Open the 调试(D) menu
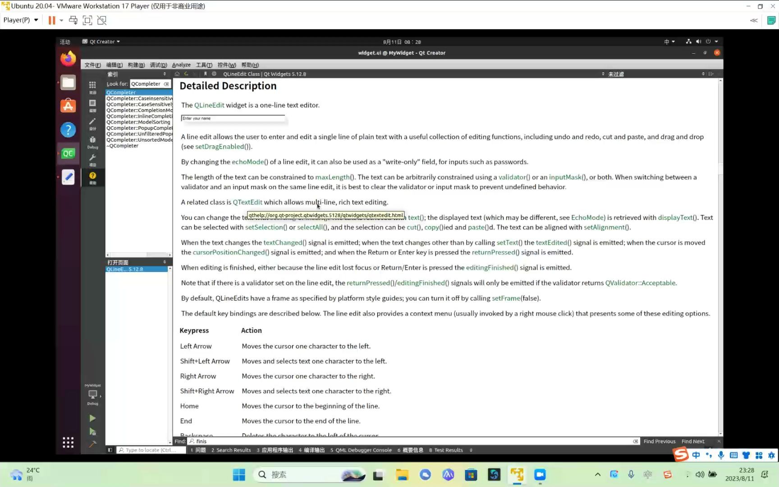Screen dimensions: 779x487 (158, 65)
